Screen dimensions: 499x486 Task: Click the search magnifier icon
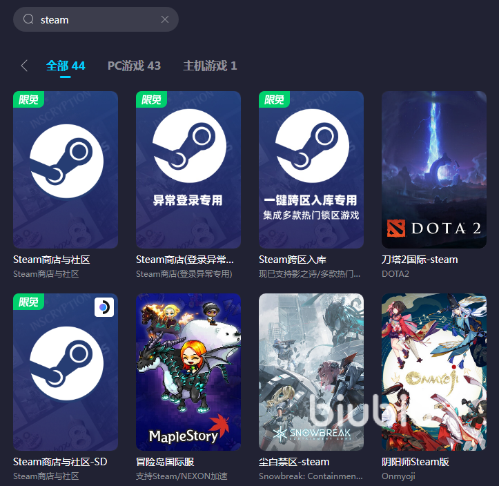pyautogui.click(x=28, y=19)
